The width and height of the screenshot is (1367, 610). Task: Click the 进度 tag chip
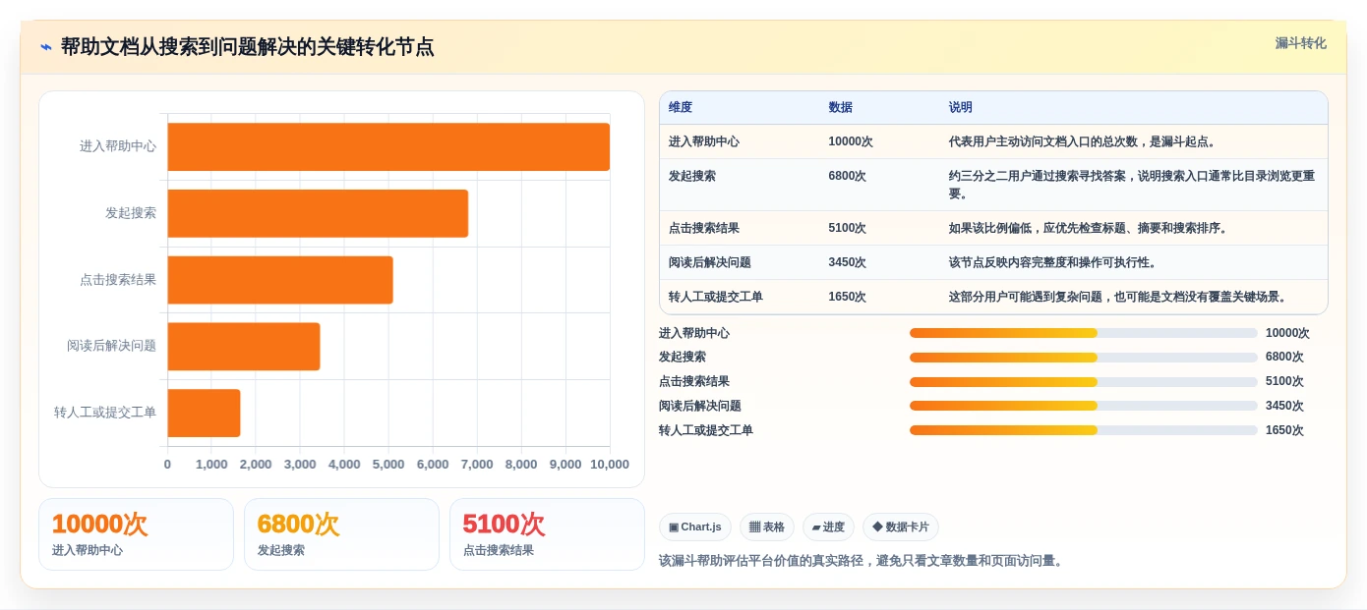828,527
